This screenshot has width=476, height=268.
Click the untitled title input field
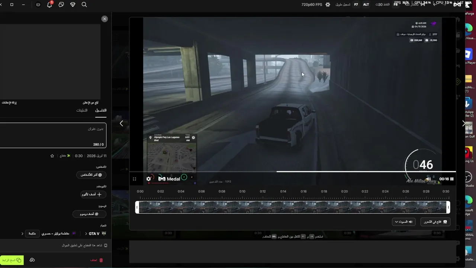point(53,135)
